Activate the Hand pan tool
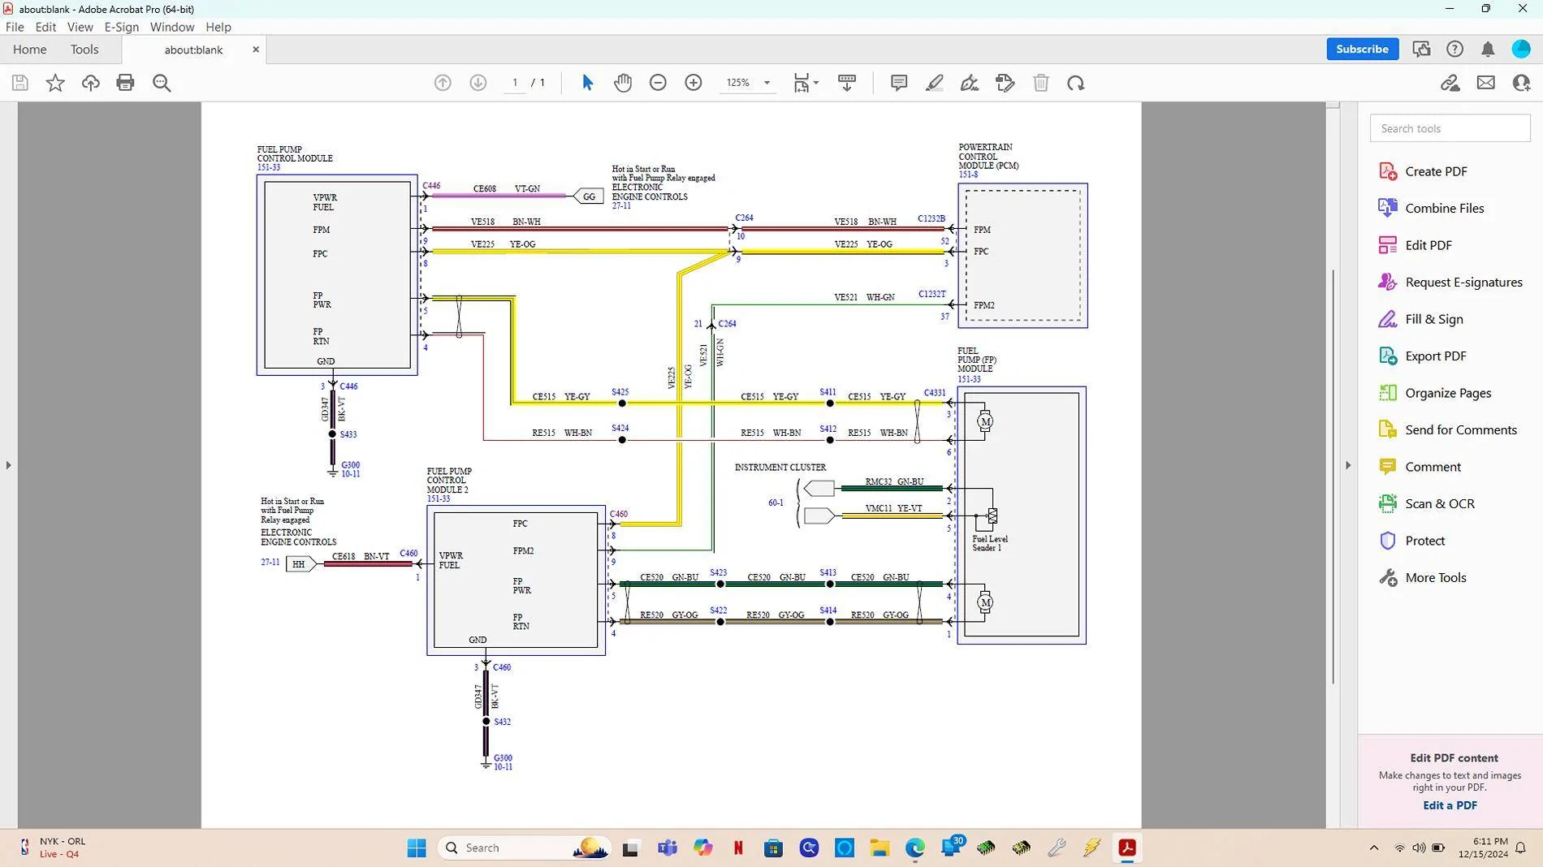Image resolution: width=1543 pixels, height=867 pixels. coord(623,83)
